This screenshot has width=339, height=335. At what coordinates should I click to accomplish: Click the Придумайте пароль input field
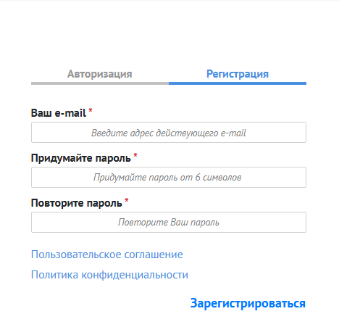point(169,177)
